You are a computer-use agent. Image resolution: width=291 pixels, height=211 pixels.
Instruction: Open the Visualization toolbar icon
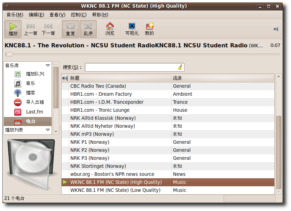[132, 29]
